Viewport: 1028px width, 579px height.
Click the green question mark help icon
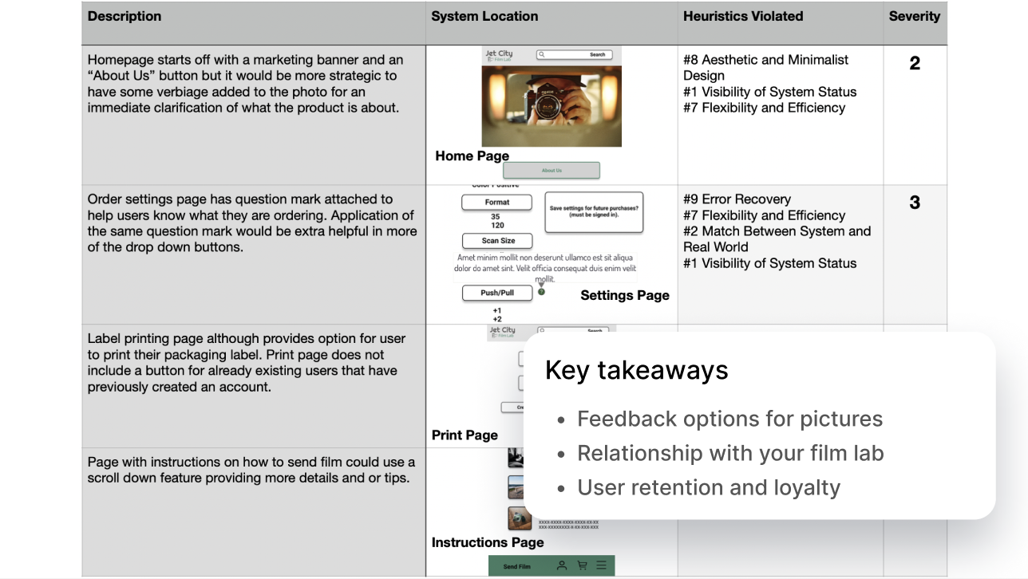(541, 292)
